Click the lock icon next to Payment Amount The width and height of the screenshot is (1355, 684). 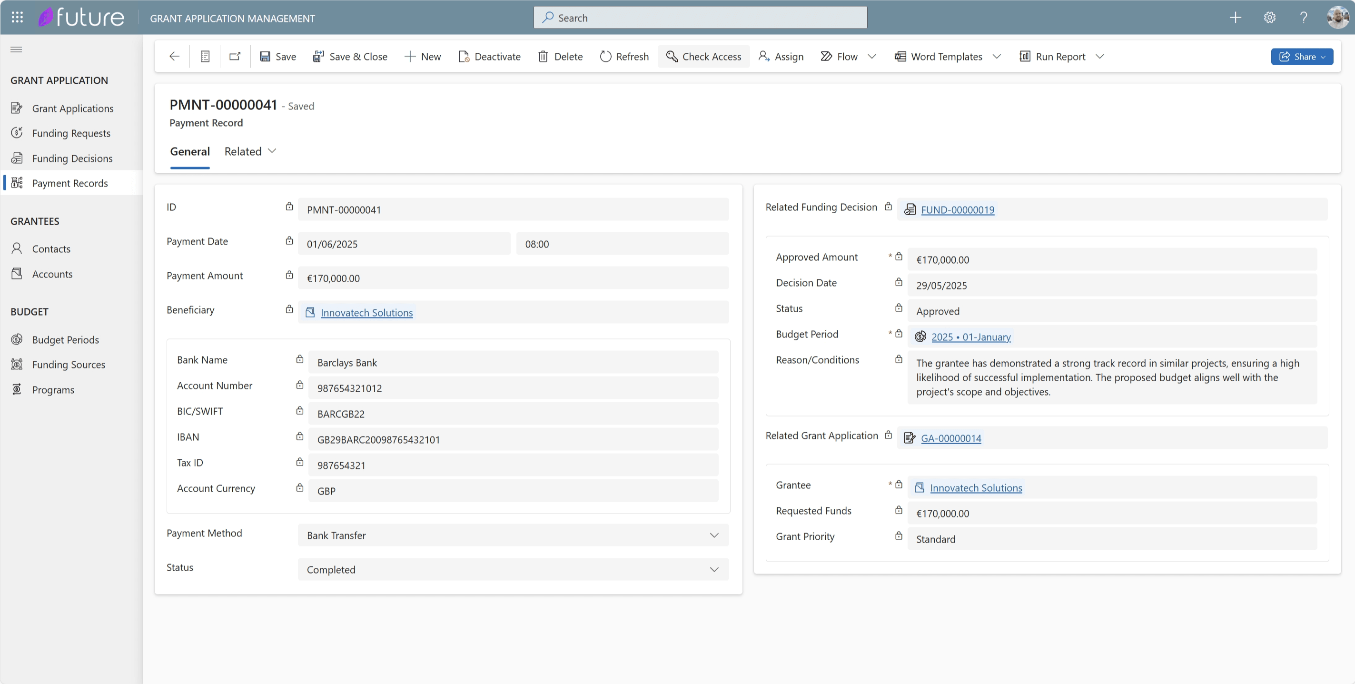click(x=289, y=275)
